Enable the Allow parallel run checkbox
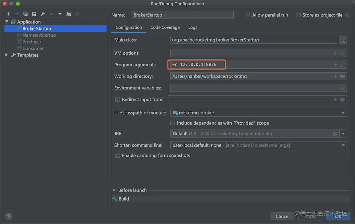 tap(248, 15)
